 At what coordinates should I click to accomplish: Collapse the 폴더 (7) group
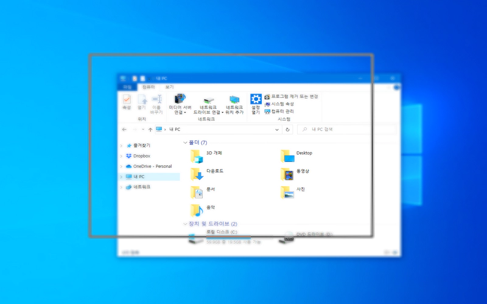[x=185, y=143]
